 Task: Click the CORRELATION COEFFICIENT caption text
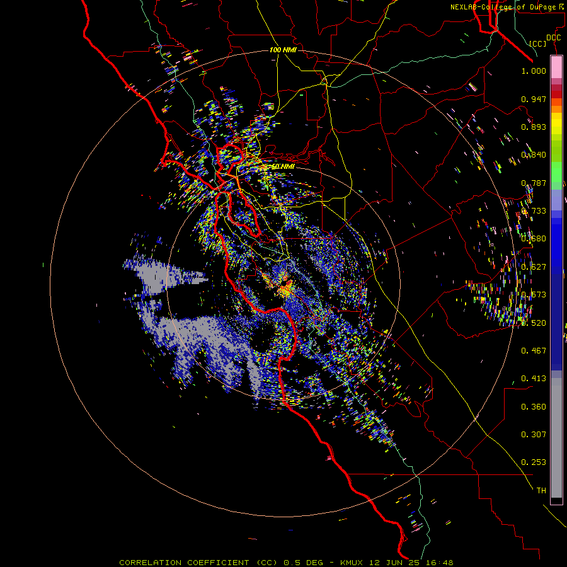point(184,563)
